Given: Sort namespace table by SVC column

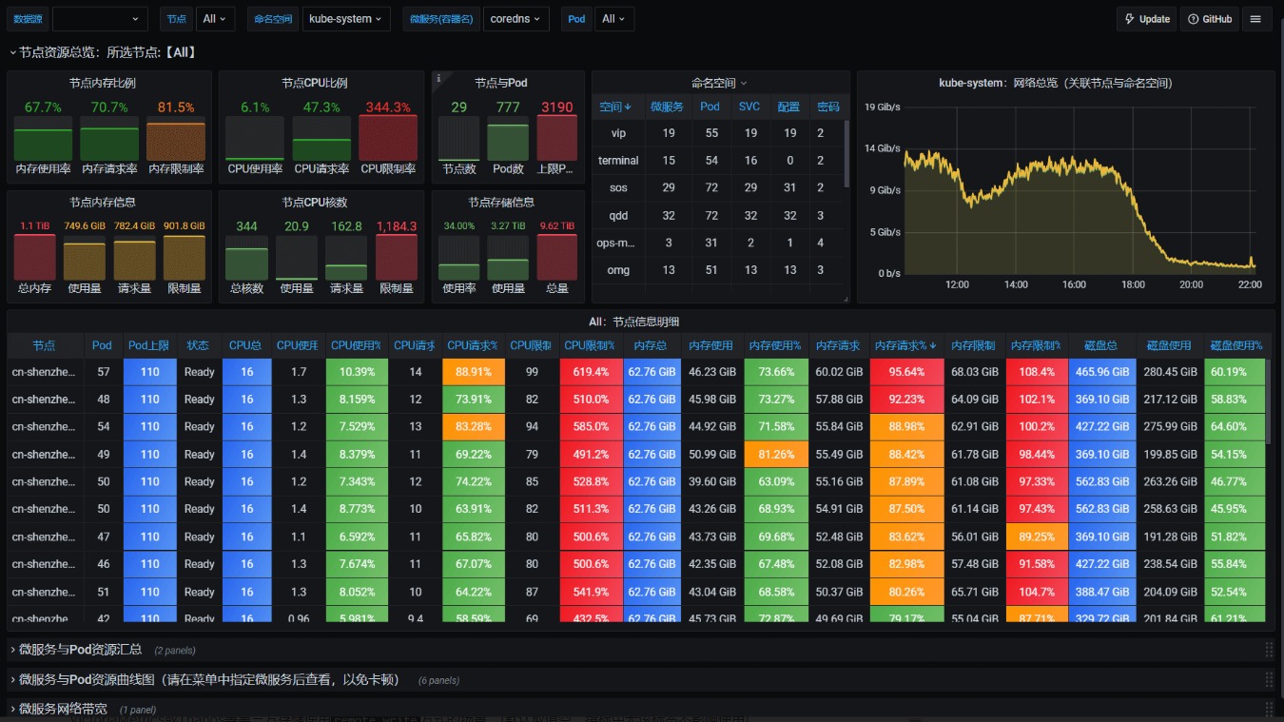Looking at the screenshot, I should pyautogui.click(x=749, y=107).
